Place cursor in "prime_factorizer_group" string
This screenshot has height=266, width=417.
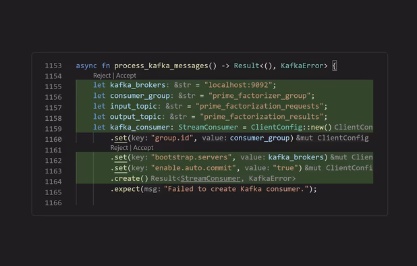(259, 96)
